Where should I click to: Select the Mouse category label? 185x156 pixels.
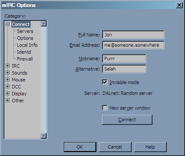[x=19, y=80]
